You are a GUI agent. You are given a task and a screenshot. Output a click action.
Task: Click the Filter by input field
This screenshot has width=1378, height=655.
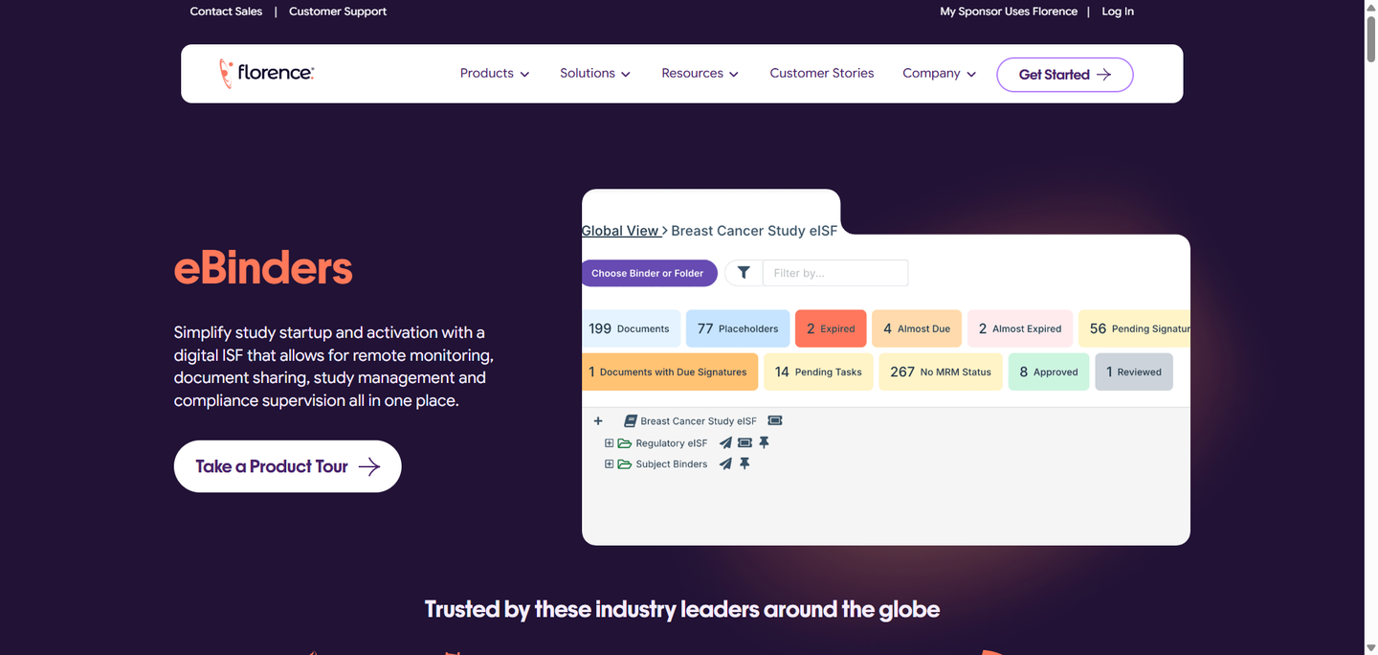835,273
